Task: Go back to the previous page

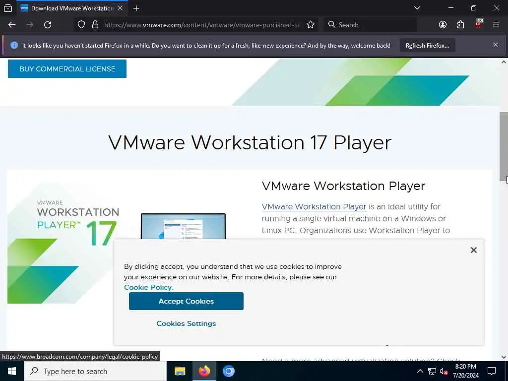Action: point(12,25)
